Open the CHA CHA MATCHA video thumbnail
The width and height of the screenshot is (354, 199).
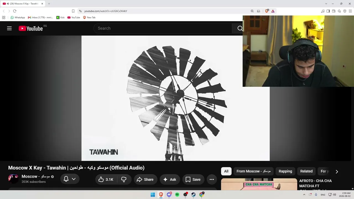259,184
